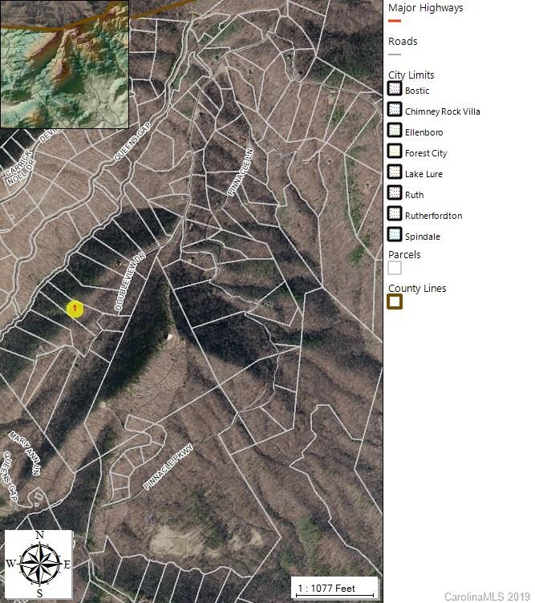Viewport: 535px width, 603px height.
Task: Click the Pinnacle Pkwy road label
Action: tap(169, 469)
